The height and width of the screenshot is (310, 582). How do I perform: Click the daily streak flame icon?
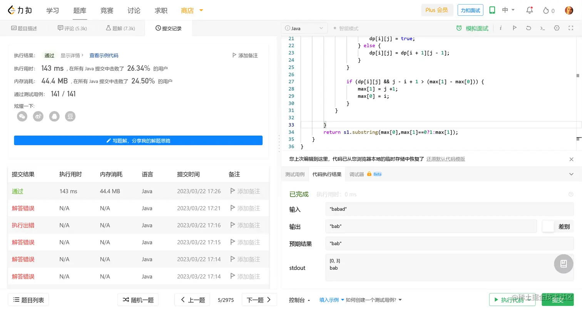[x=545, y=10]
